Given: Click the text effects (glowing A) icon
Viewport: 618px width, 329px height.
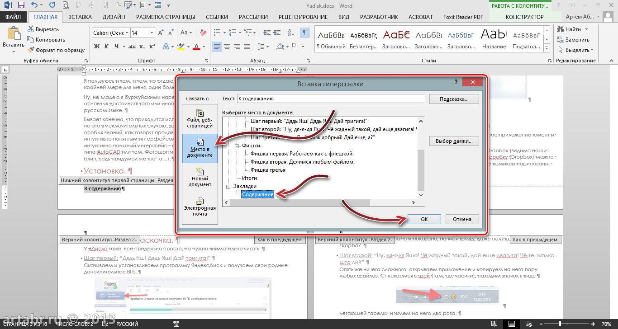Looking at the screenshot, I should 166,47.
